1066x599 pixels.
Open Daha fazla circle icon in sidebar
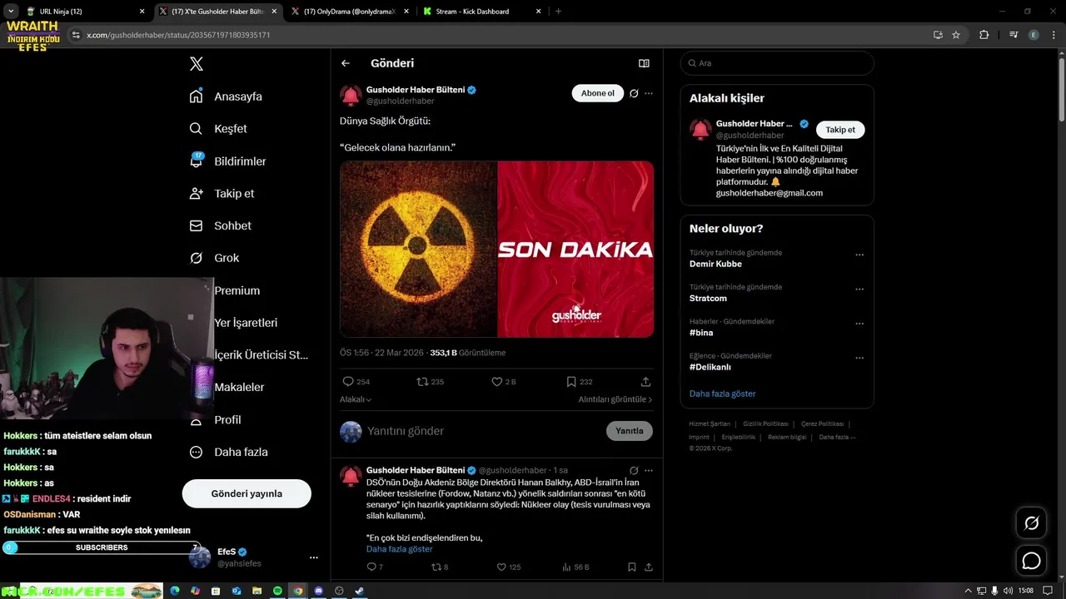pos(197,452)
